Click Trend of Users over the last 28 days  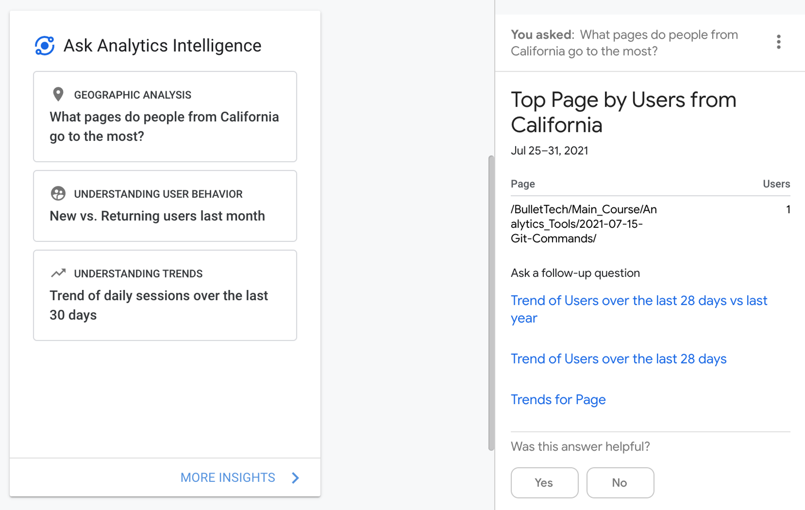(619, 359)
